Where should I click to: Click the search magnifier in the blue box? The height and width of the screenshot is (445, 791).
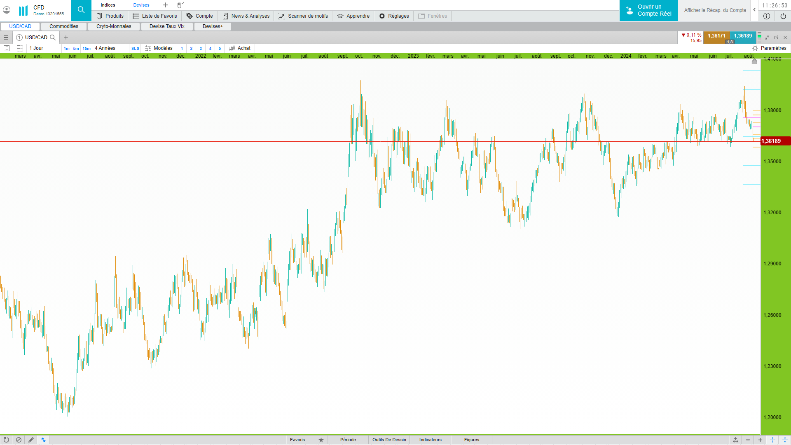point(81,10)
